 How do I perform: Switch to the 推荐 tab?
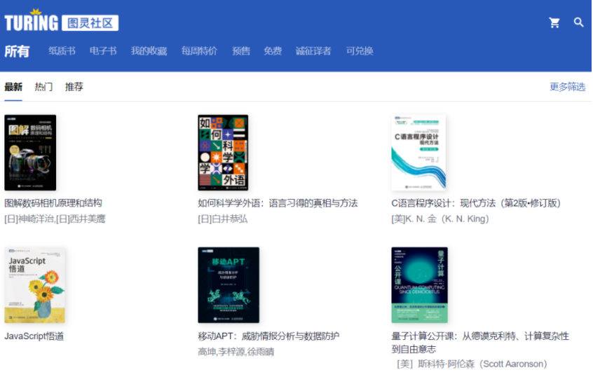74,87
